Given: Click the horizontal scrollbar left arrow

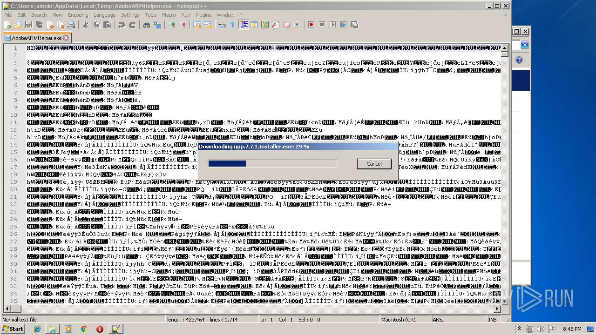Looking at the screenshot, I should (x=6, y=309).
